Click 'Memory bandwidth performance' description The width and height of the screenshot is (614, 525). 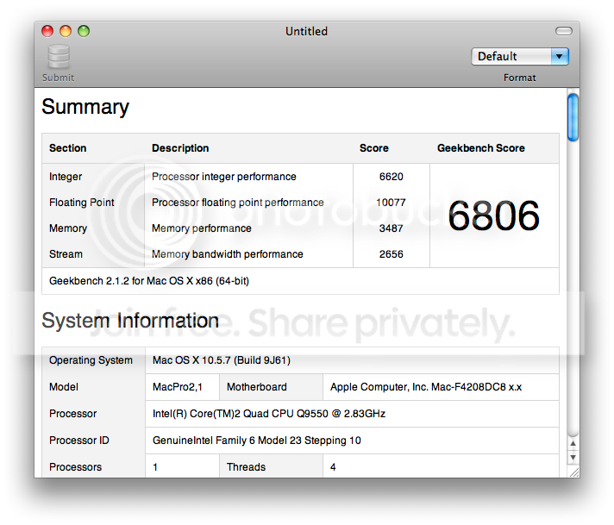click(x=228, y=254)
